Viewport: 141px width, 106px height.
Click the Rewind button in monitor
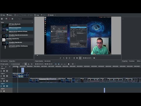[67, 58]
